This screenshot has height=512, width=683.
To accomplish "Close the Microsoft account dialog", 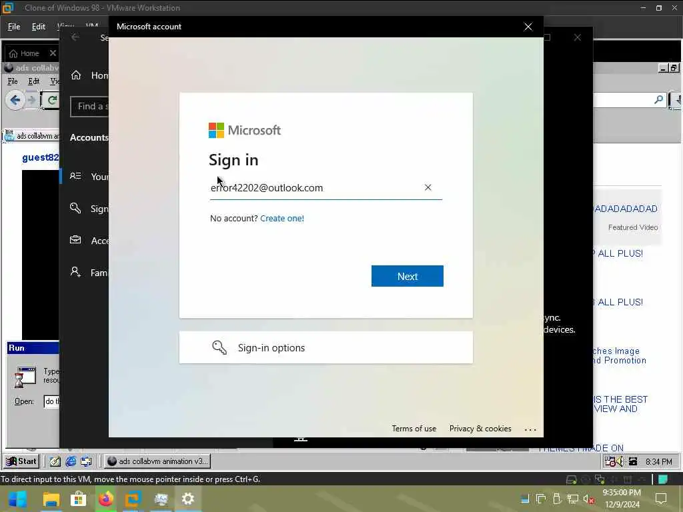I will click(x=528, y=27).
